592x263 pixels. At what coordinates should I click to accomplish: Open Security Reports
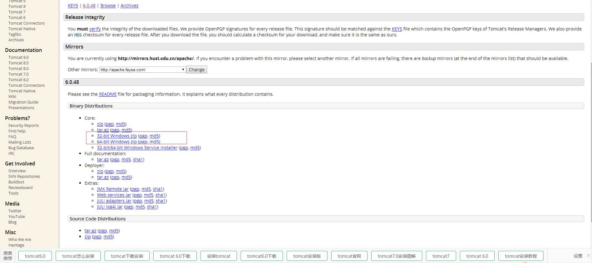click(x=24, y=125)
